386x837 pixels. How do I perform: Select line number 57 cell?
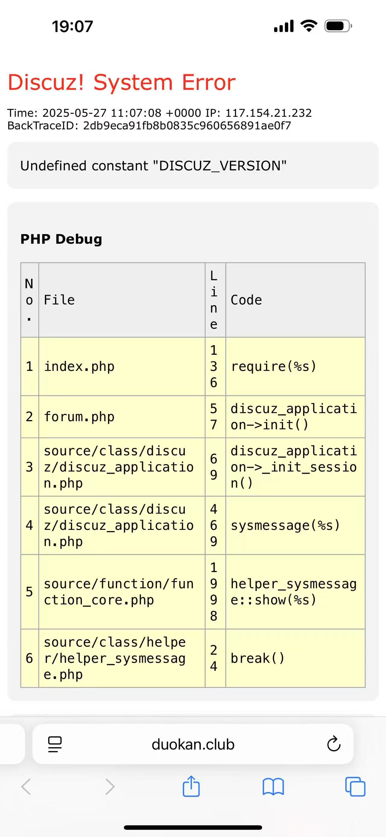215,417
